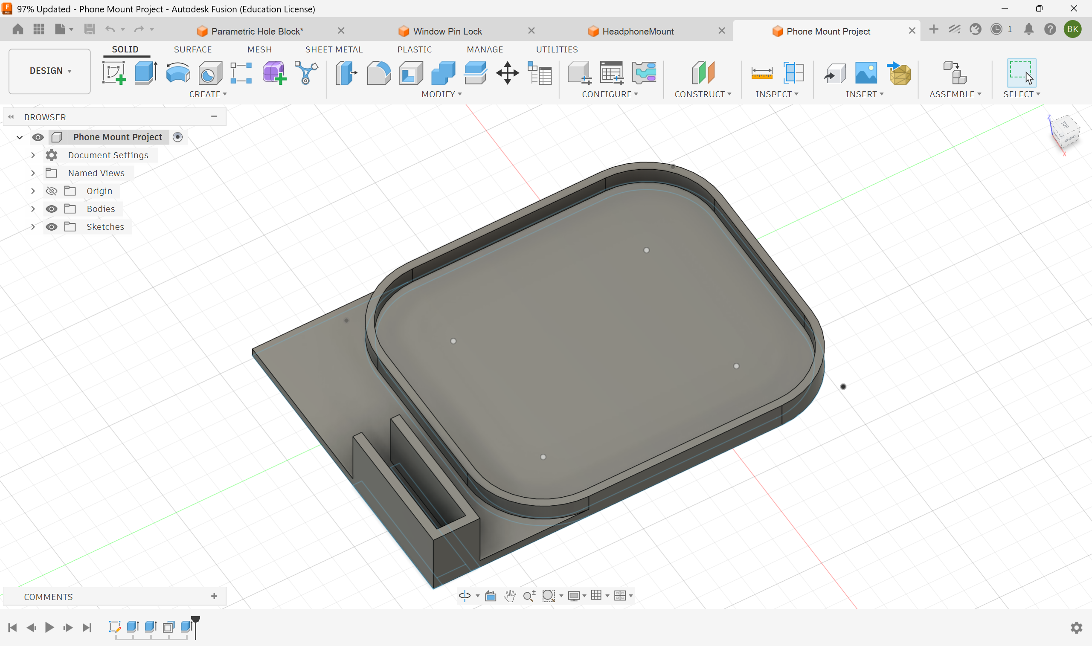
Task: Open the INSPECT menu
Action: pyautogui.click(x=777, y=94)
